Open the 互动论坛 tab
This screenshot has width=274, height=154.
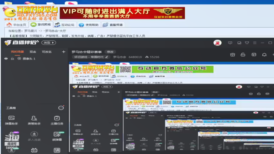click(x=65, y=25)
